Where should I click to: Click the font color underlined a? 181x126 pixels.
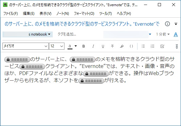[70, 46]
